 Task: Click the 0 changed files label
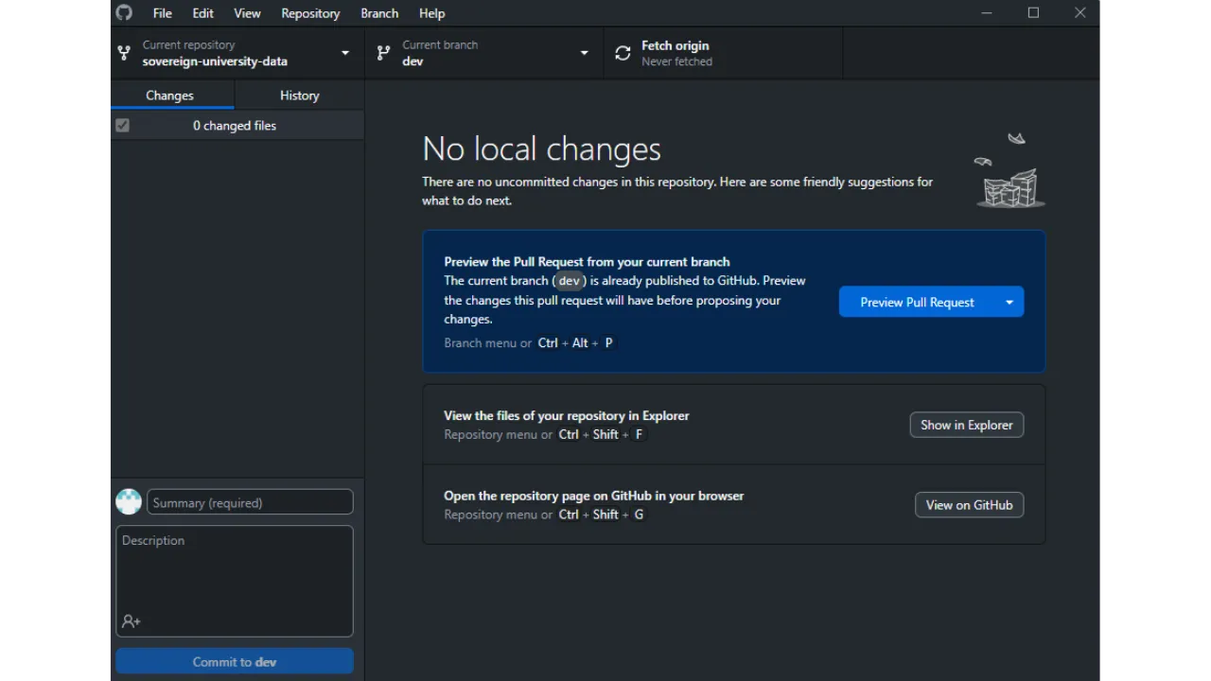click(235, 125)
